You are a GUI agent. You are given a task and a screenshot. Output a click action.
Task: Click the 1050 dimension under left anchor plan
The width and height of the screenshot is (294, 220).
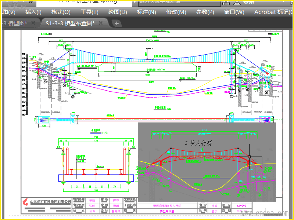(x=44, y=125)
